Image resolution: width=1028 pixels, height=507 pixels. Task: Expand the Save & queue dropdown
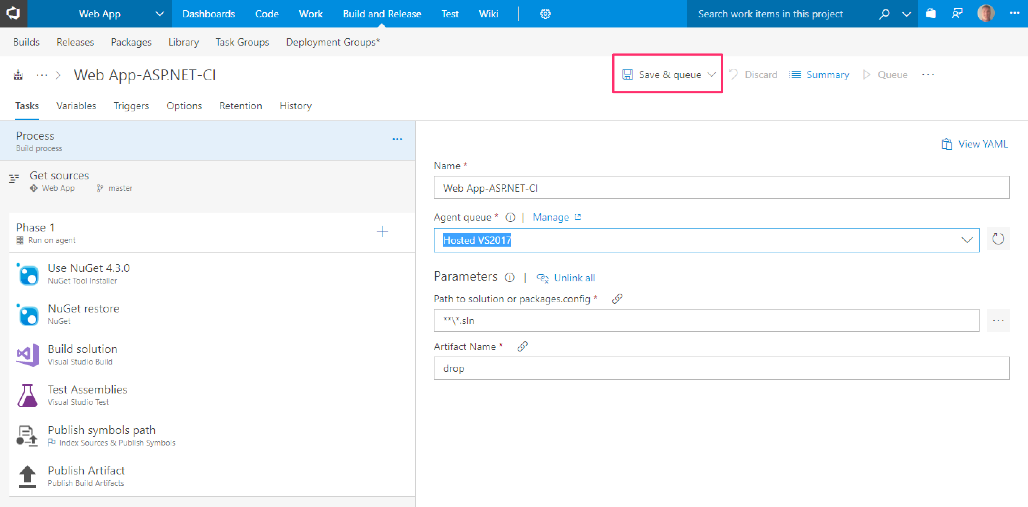[x=711, y=74]
